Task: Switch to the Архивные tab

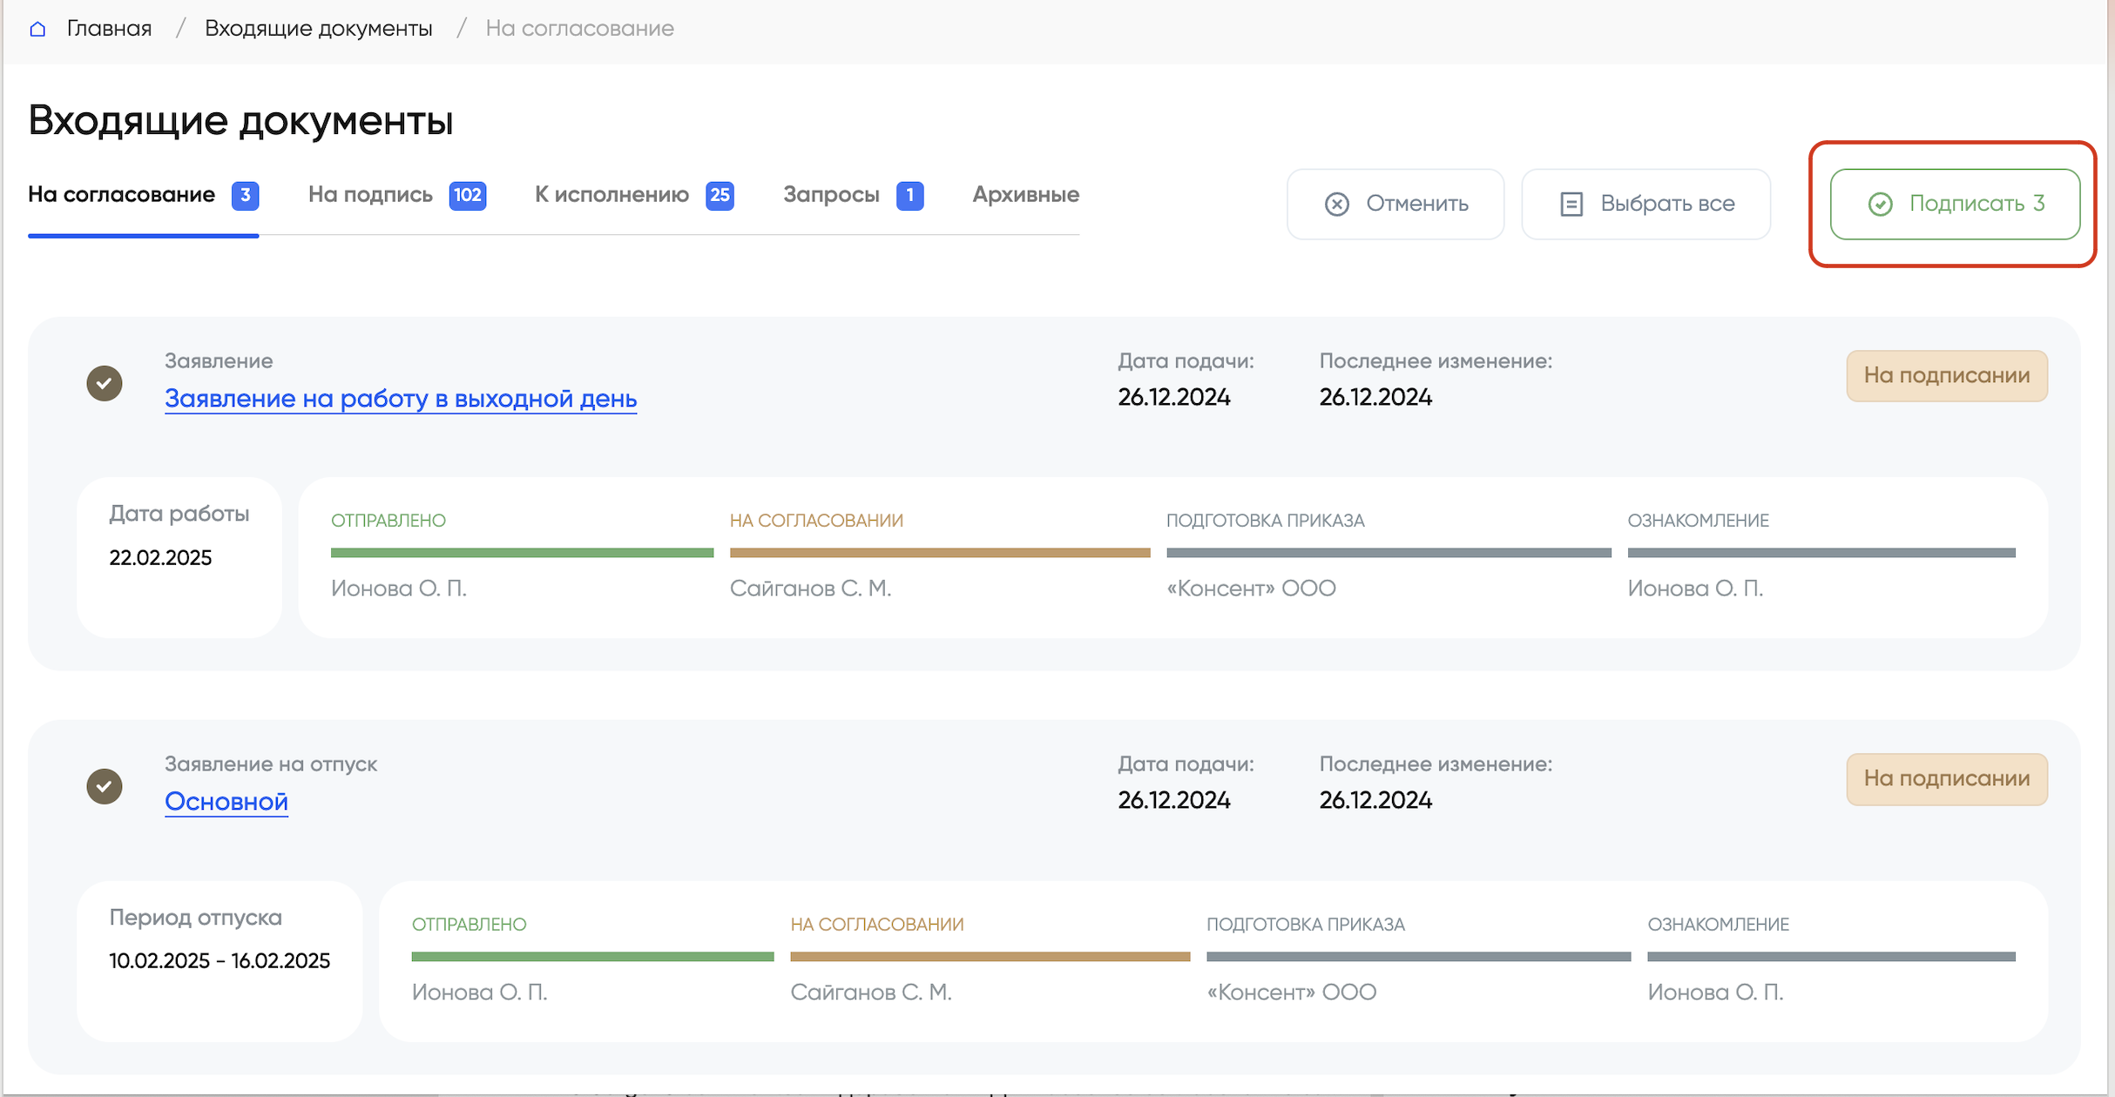Action: 1025,195
